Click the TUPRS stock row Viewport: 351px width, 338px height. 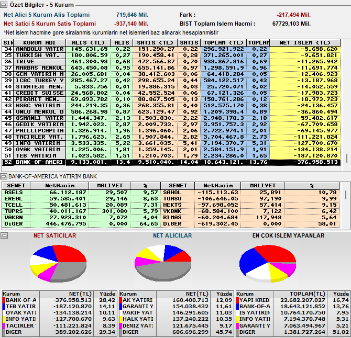click(81, 211)
